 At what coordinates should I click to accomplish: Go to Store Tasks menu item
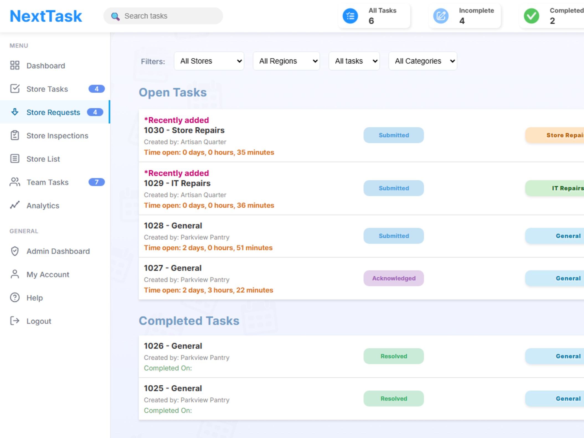point(55,89)
